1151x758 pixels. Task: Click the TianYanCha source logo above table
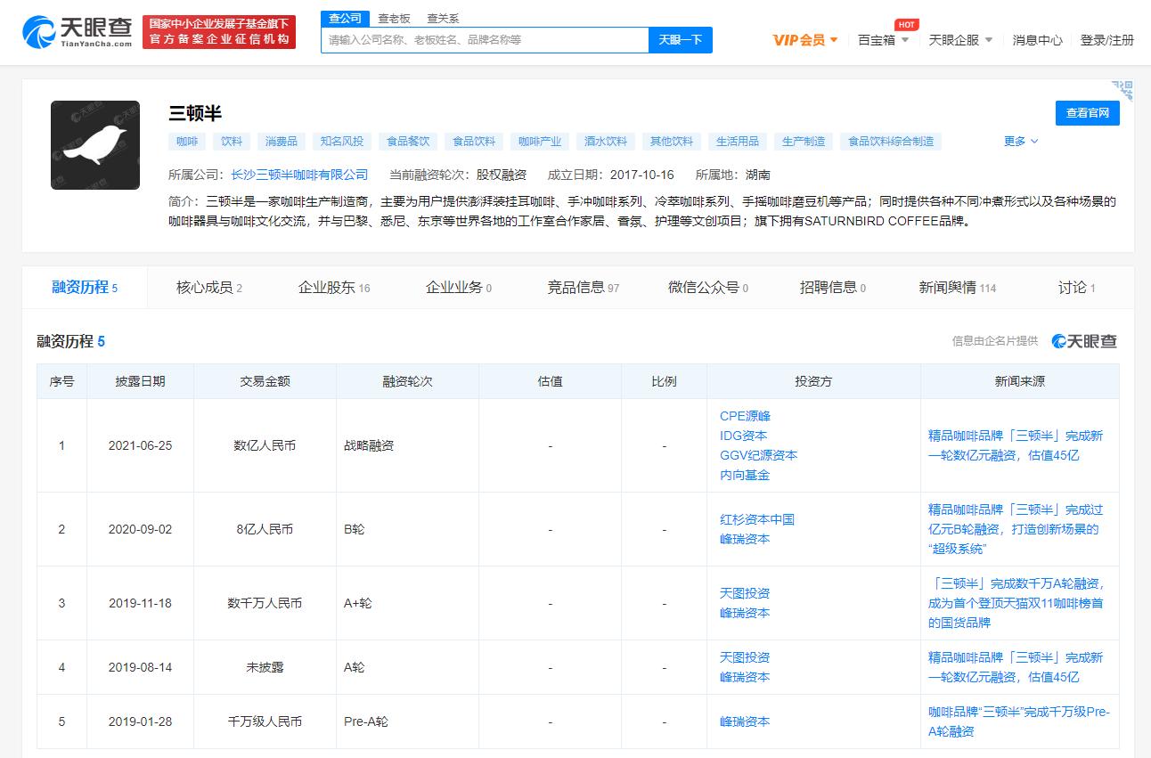point(1084,341)
